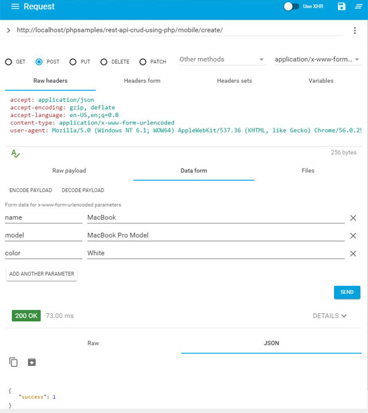The width and height of the screenshot is (368, 413).
Task: Open the content type application/x-www-form dropdown
Action: pyautogui.click(x=317, y=60)
